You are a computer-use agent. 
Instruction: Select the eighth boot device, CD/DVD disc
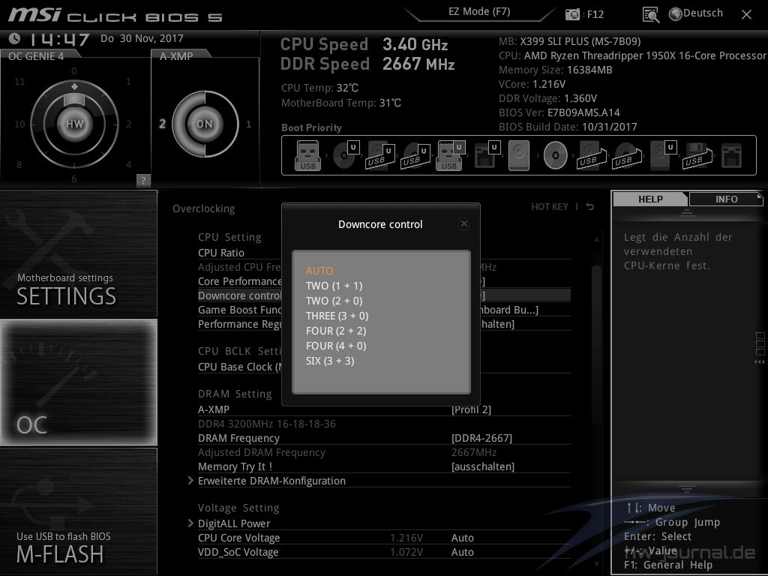tap(556, 155)
